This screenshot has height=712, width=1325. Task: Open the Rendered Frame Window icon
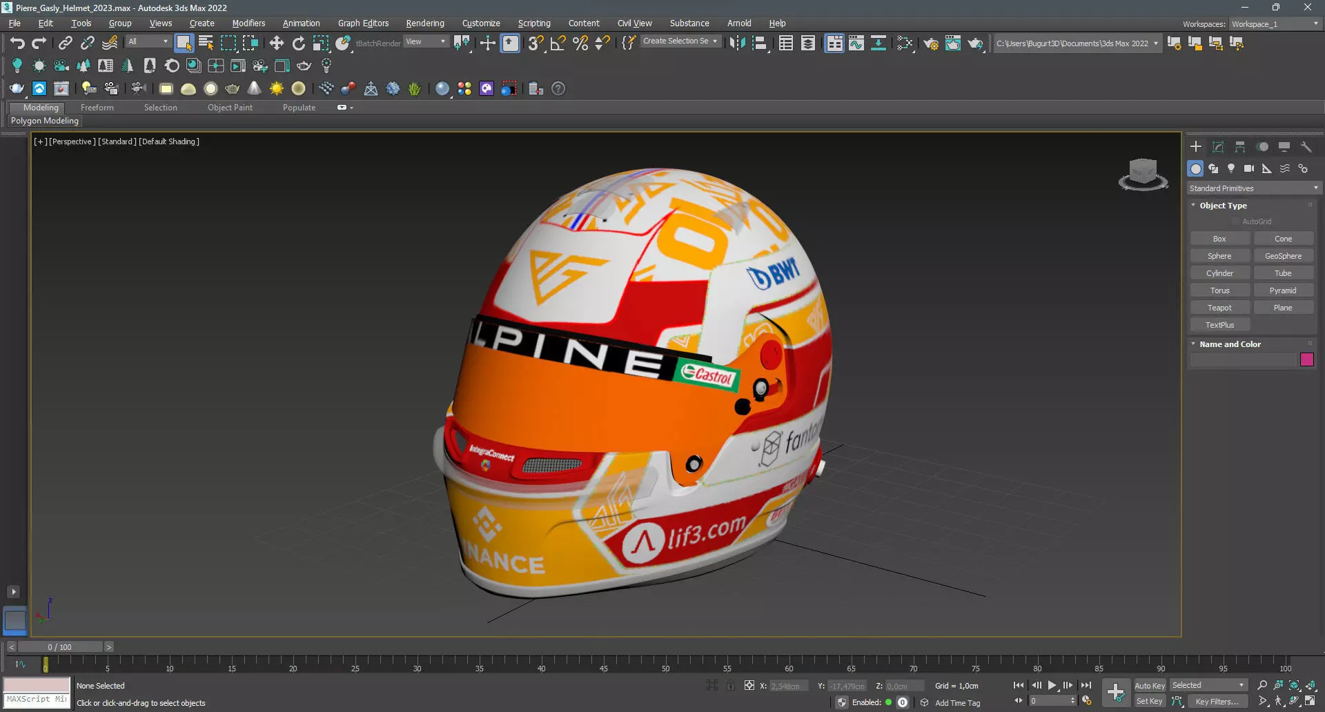click(953, 43)
